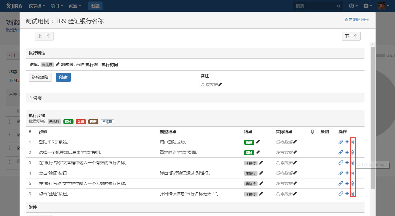395x216 pixels.
Task: Add attachment to step 4
Action: click(x=353, y=173)
